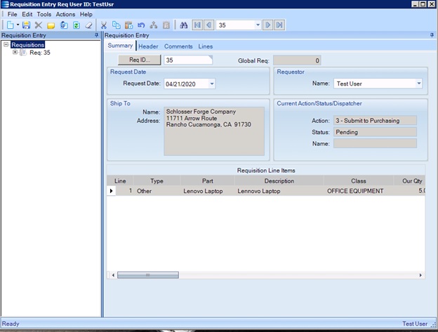Click the Paste clipboard icon
The height and width of the screenshot is (332, 438).
128,25
